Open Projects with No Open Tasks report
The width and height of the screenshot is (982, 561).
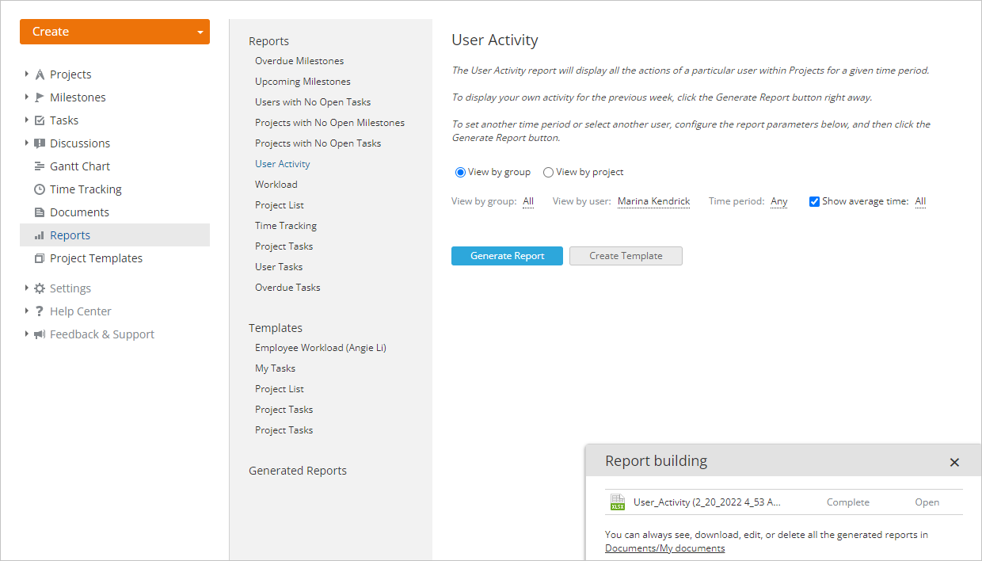pos(318,143)
